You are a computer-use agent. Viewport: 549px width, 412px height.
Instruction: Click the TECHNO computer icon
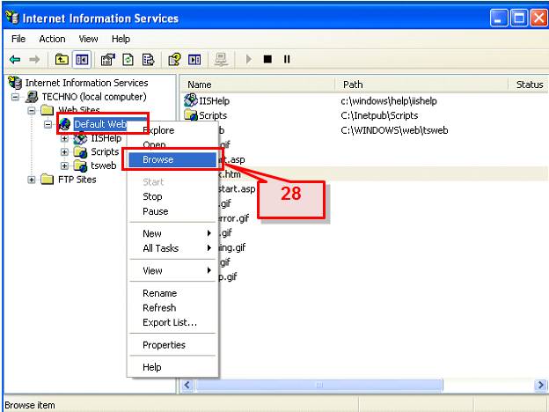(32, 97)
